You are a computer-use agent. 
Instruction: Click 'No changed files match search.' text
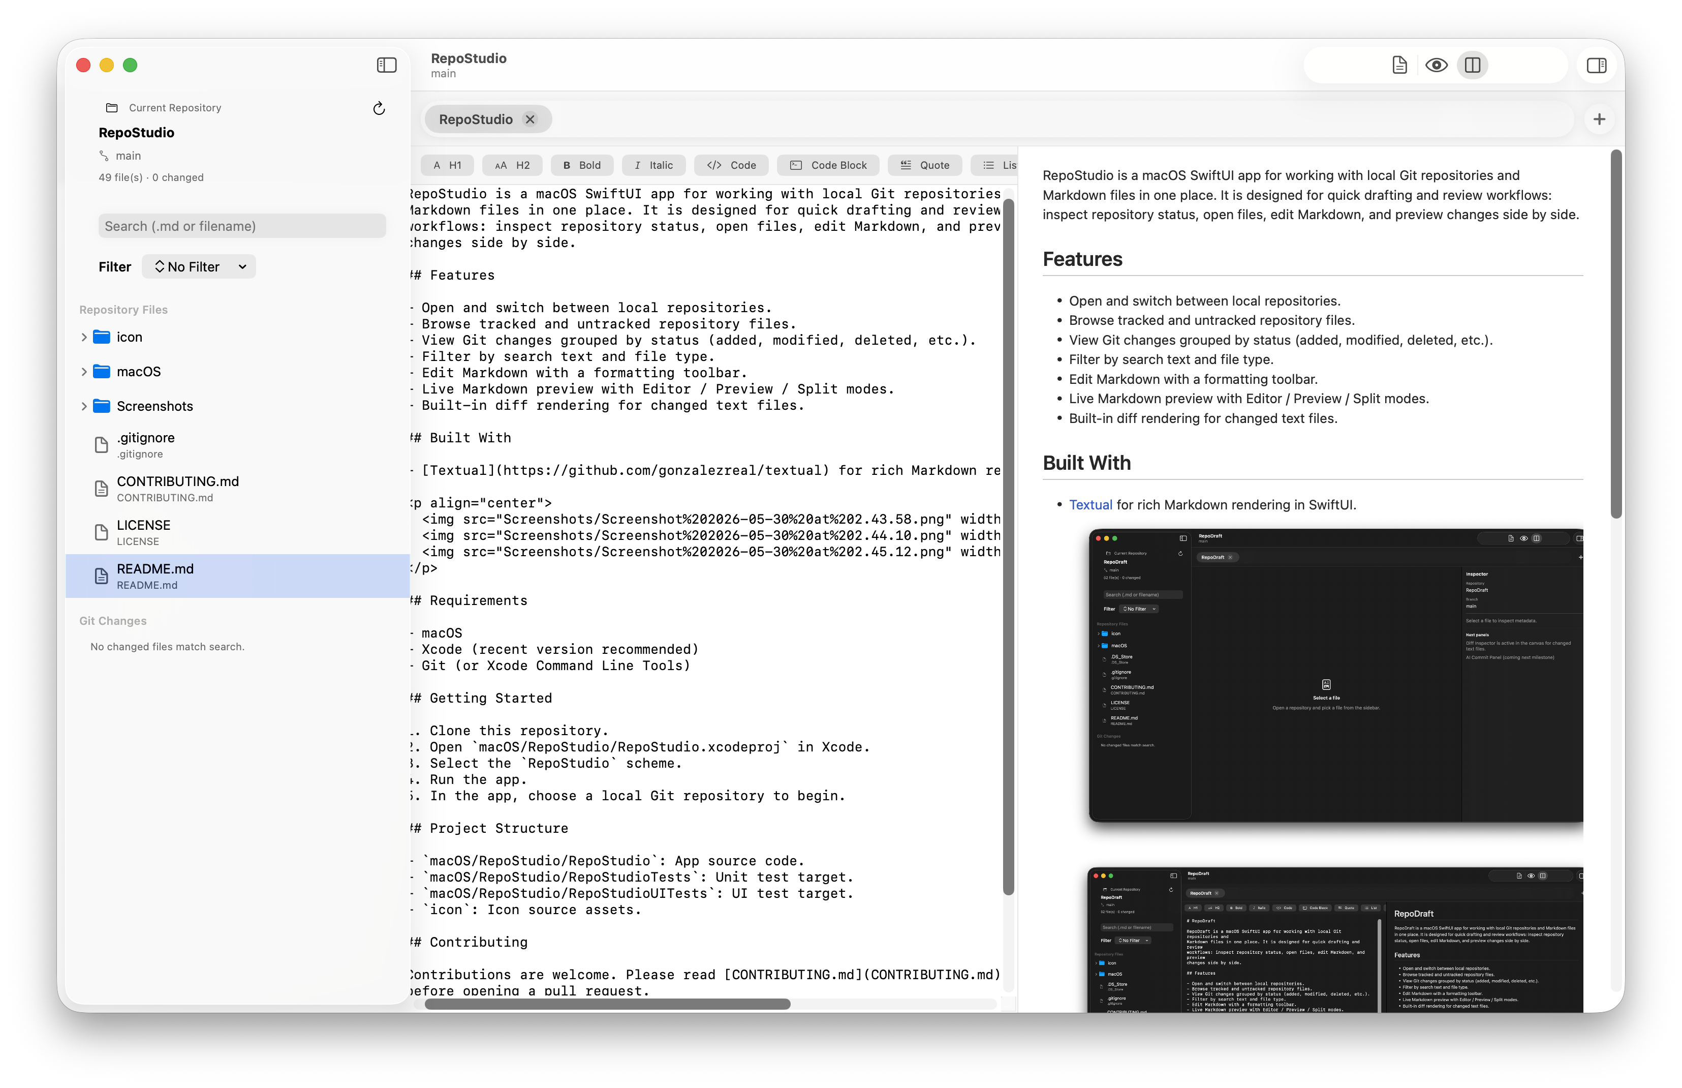point(167,646)
